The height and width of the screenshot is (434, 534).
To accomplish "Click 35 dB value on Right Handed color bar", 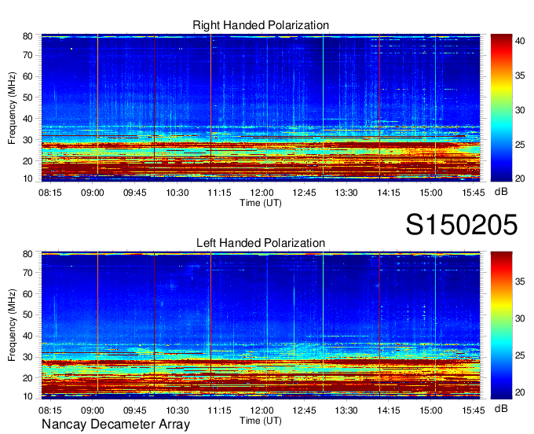I will tap(520, 75).
